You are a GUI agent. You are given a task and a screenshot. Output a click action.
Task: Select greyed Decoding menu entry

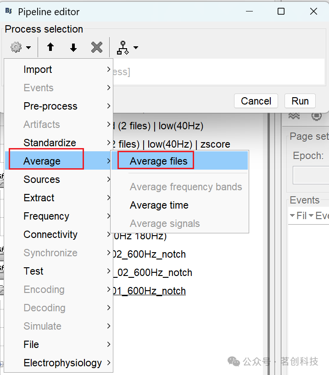[x=59, y=308]
